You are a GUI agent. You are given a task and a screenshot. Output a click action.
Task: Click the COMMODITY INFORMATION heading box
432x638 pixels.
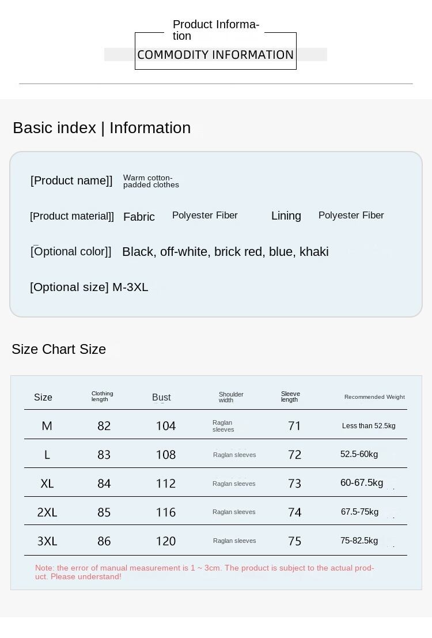pos(215,55)
